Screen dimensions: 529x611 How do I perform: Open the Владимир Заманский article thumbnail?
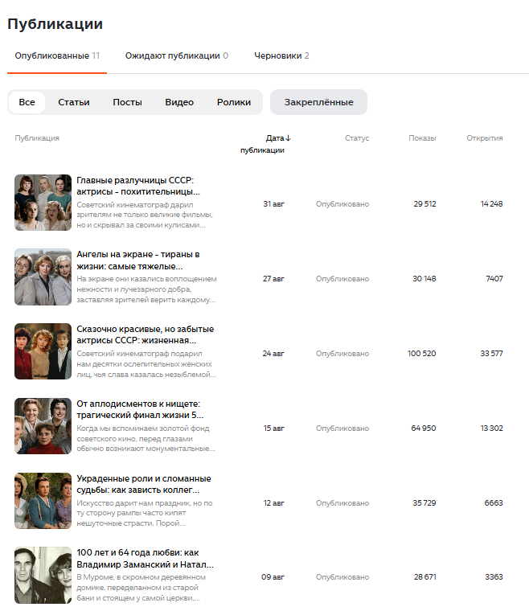coord(43,575)
